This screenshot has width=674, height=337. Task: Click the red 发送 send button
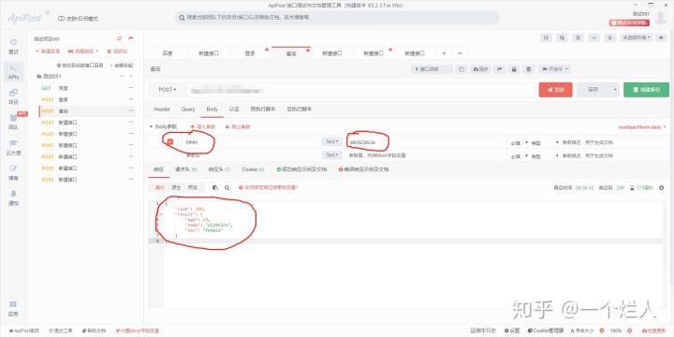tap(555, 90)
